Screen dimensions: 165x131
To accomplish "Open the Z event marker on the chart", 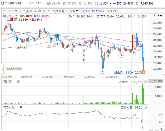I will pos(24,47).
